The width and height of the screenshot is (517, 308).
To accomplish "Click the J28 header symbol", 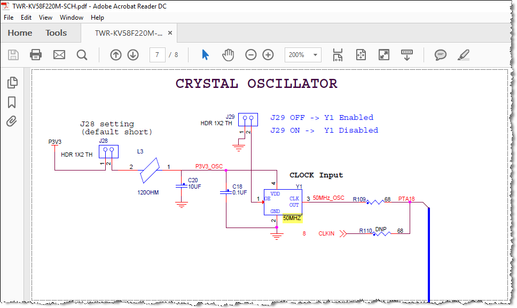I will [x=108, y=151].
